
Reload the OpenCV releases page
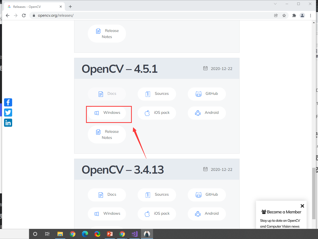[24, 15]
